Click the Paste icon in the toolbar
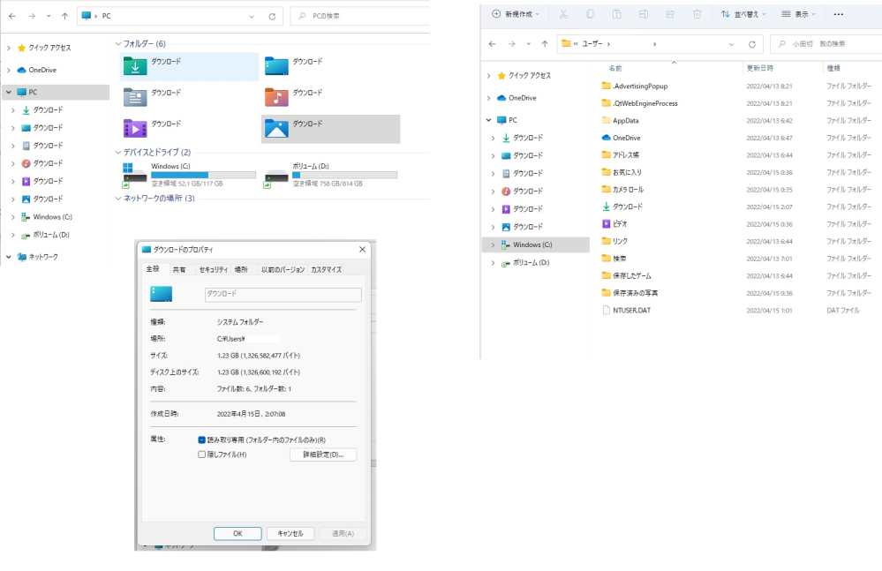Screen dimensions: 882x571 tap(616, 14)
